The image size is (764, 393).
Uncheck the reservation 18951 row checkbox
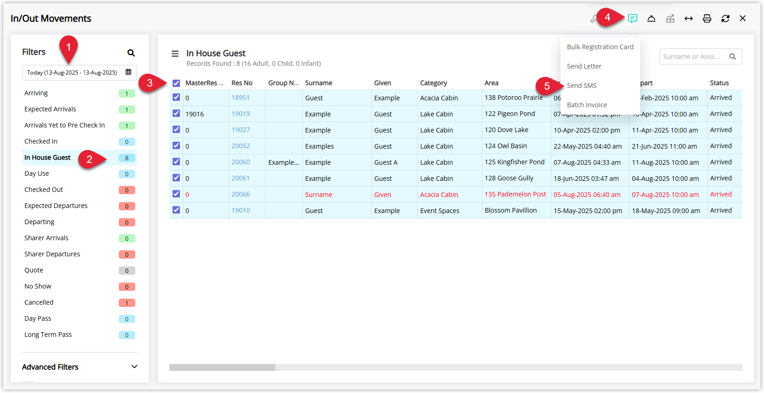[176, 98]
